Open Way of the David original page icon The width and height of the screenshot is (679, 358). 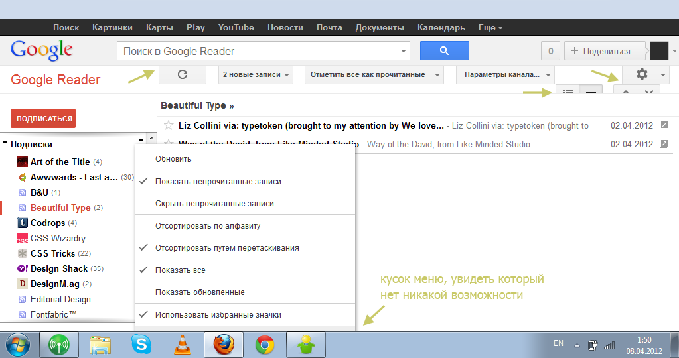pyautogui.click(x=664, y=144)
